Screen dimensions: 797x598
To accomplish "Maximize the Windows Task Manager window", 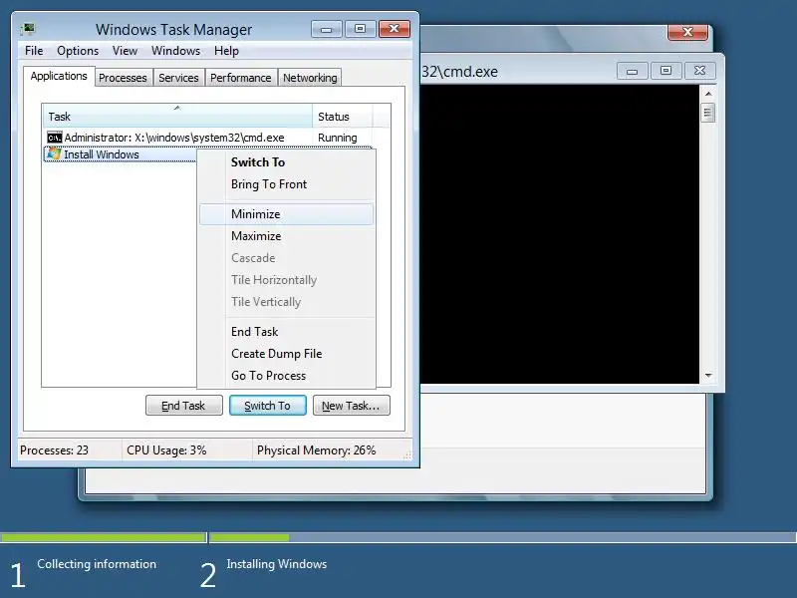I will pos(360,29).
